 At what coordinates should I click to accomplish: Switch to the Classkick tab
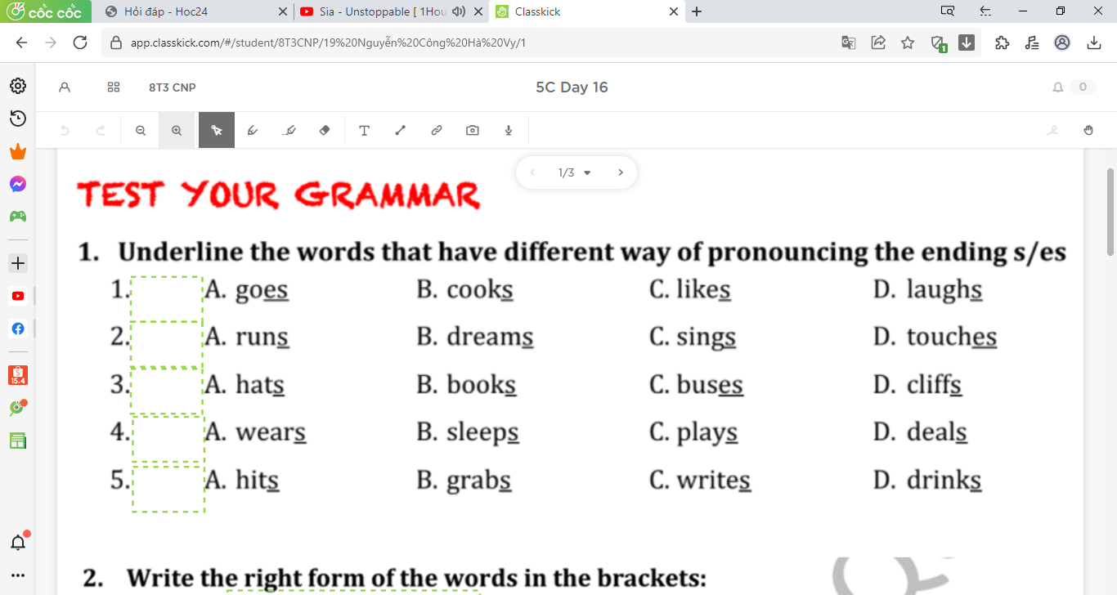click(587, 11)
